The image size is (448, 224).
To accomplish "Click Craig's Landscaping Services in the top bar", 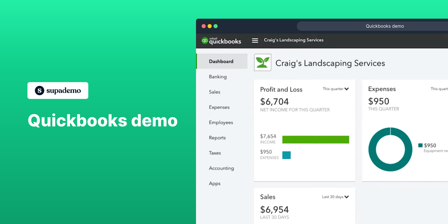I will [x=293, y=40].
